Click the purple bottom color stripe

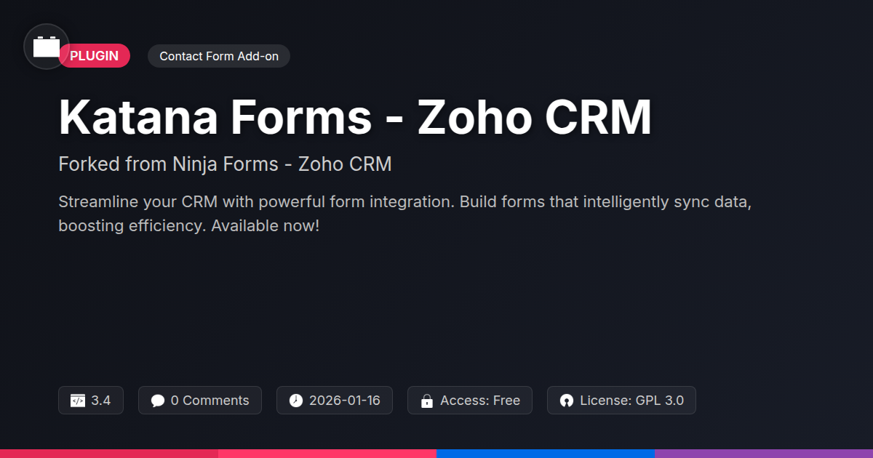pos(764,454)
